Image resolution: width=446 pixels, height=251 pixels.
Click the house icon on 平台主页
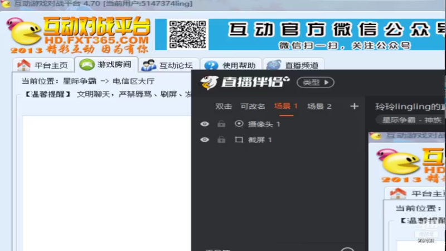click(23, 65)
